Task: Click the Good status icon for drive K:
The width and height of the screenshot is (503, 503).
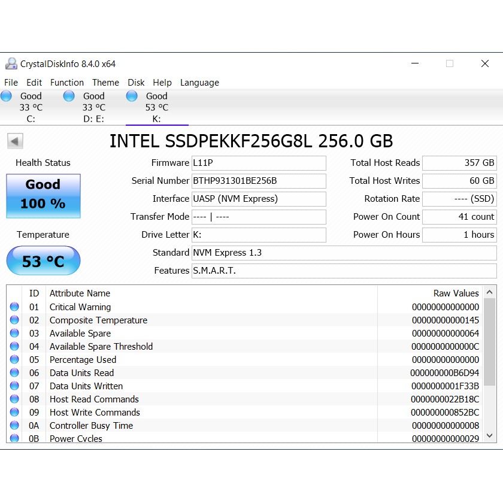Action: 131,96
